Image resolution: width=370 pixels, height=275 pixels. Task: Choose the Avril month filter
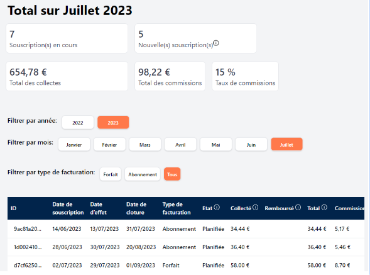(180, 145)
